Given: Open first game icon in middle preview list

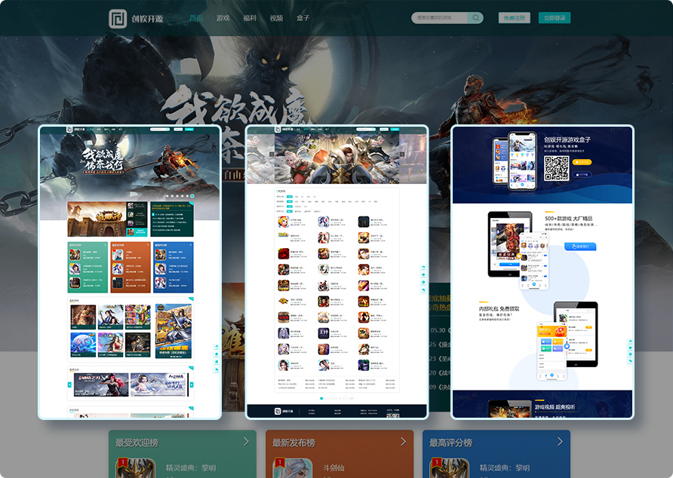Looking at the screenshot, I should 283,222.
